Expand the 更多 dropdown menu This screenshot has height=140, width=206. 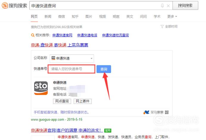pos(172,17)
